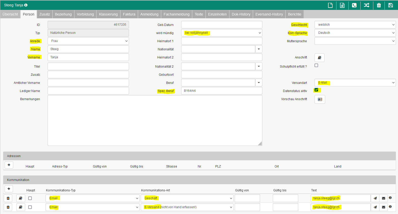Open the Vorbildung tab
Screen dimensions: 398x214
coord(85,14)
